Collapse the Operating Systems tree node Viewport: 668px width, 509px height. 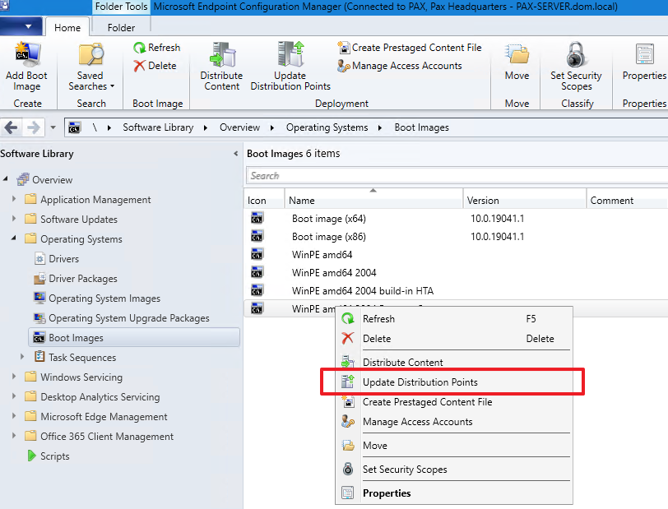click(14, 239)
